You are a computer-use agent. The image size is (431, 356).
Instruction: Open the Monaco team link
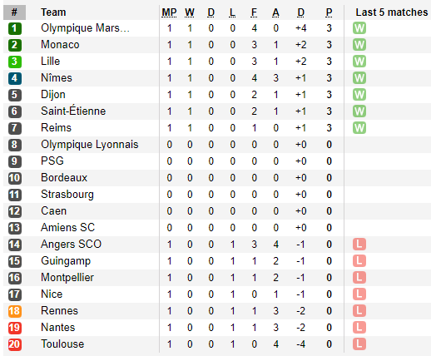pyautogui.click(x=60, y=45)
